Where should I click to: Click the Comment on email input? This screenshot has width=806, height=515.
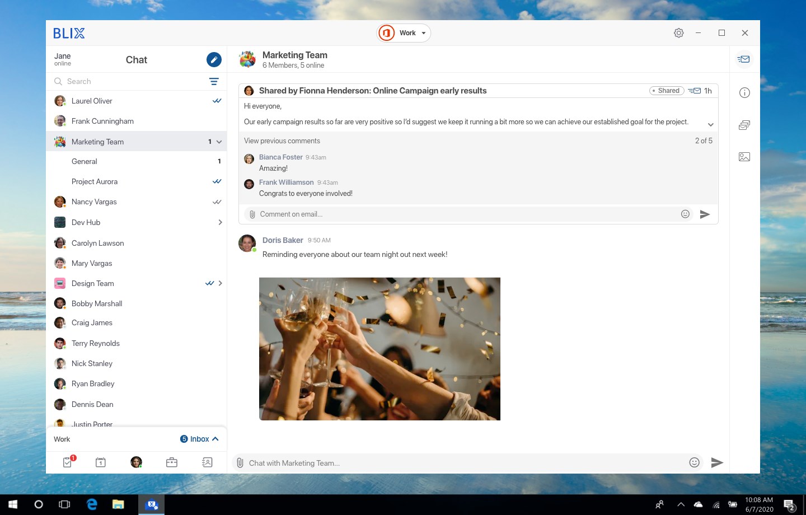[467, 214]
